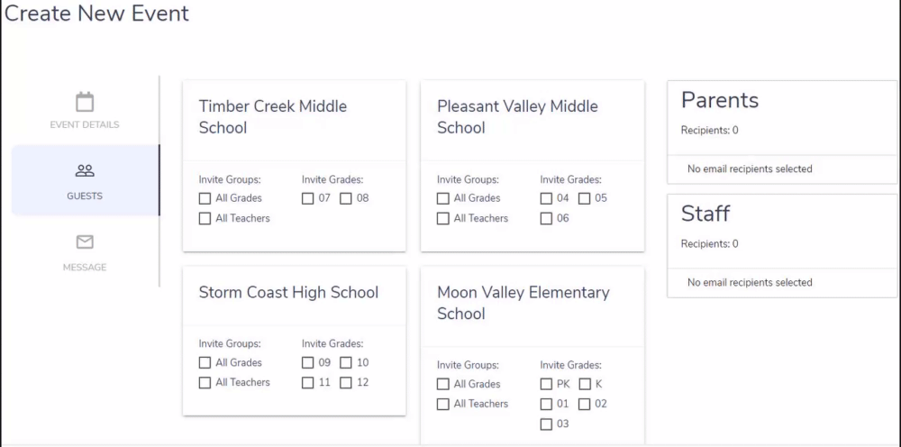Tick grade 04 checkbox
This screenshot has width=901, height=447.
[546, 198]
